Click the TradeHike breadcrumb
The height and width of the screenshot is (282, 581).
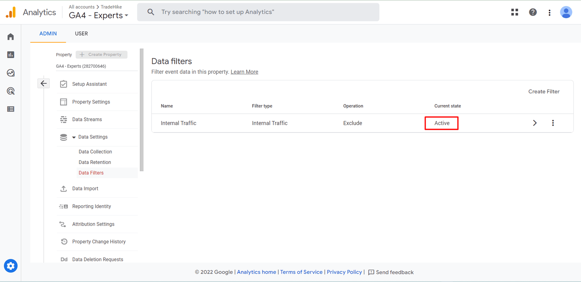111,7
